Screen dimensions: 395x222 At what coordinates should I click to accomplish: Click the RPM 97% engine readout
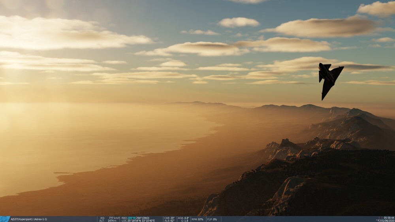(197, 219)
